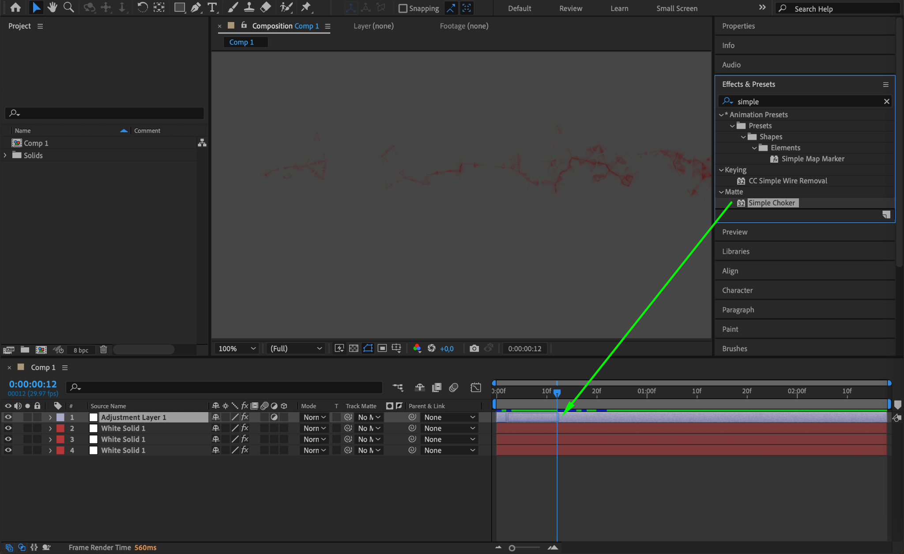Select the Hand tool
This screenshot has height=554, width=904.
(52, 7)
